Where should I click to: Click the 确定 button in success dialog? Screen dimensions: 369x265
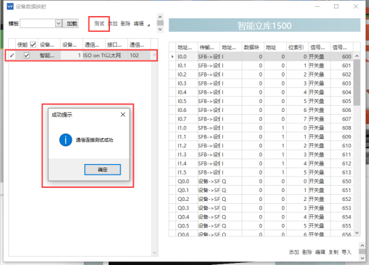coord(102,170)
